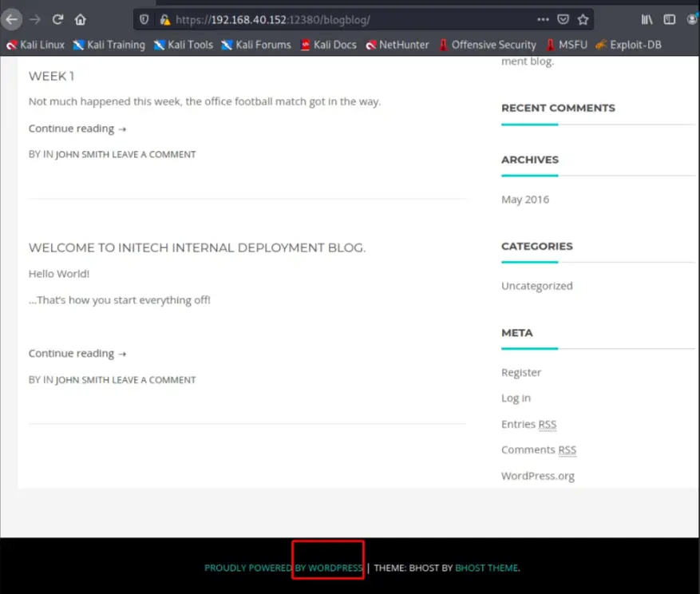Screen dimensions: 700x594
Task: Open JOHN SMITH author link under WEEK 1
Action: click(82, 155)
